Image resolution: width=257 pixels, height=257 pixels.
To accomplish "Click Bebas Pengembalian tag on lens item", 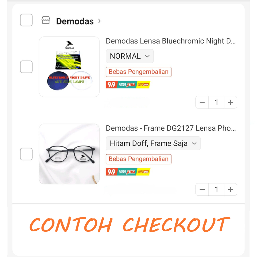I will pos(139,72).
